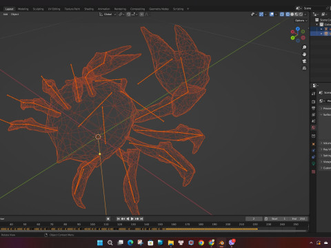
Task: Select Scene Collection in outliner
Action: coord(325,20)
